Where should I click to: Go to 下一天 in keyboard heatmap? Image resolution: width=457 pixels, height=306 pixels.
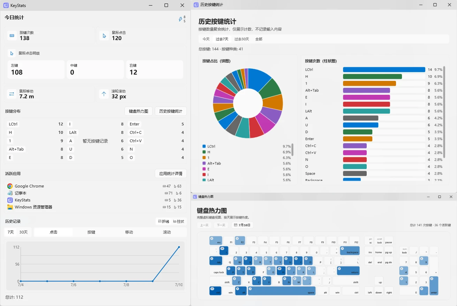point(221,225)
